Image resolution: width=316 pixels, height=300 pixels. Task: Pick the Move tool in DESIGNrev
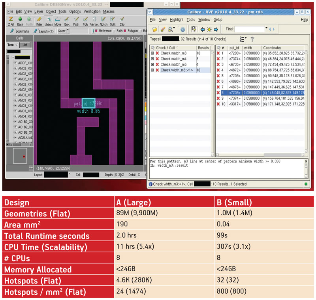point(58,21)
